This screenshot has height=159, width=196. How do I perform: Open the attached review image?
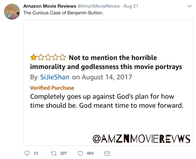pos(108,83)
